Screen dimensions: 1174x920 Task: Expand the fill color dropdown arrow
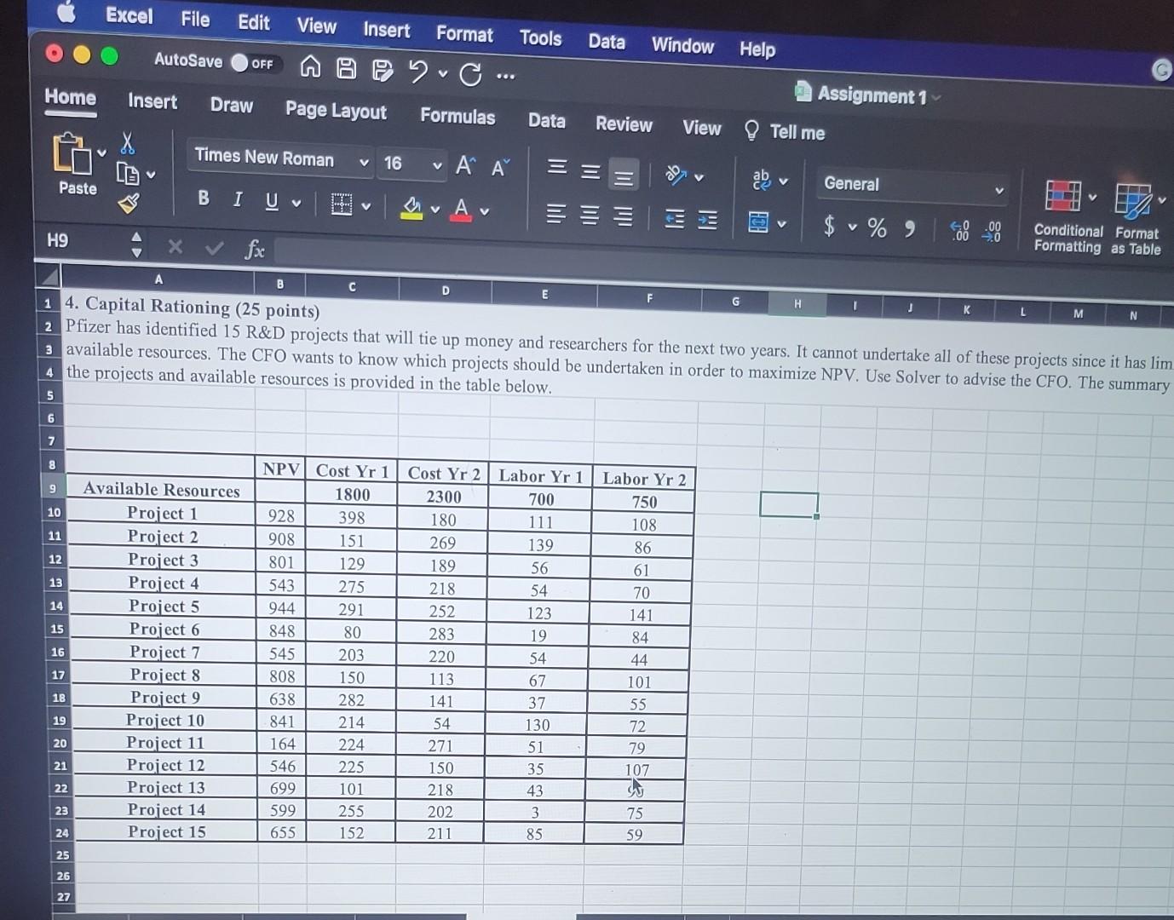(x=435, y=210)
